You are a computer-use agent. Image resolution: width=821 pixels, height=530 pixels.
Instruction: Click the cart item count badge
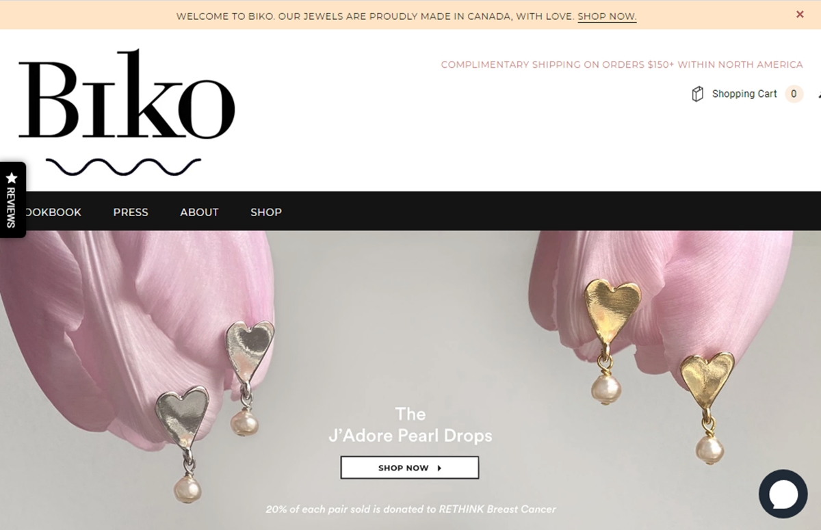tap(794, 94)
